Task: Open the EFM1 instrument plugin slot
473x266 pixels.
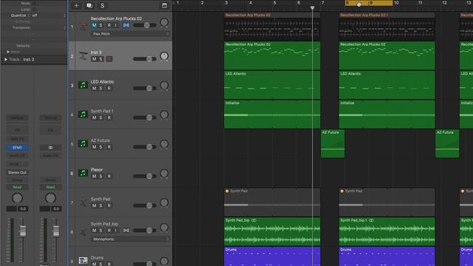Action: 17,148
